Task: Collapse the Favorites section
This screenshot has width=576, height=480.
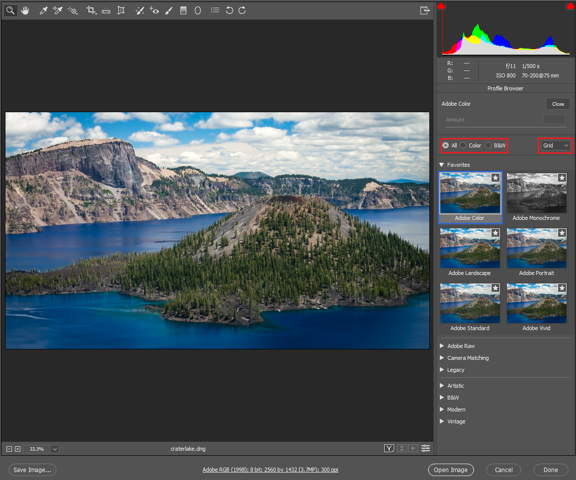Action: coord(441,164)
